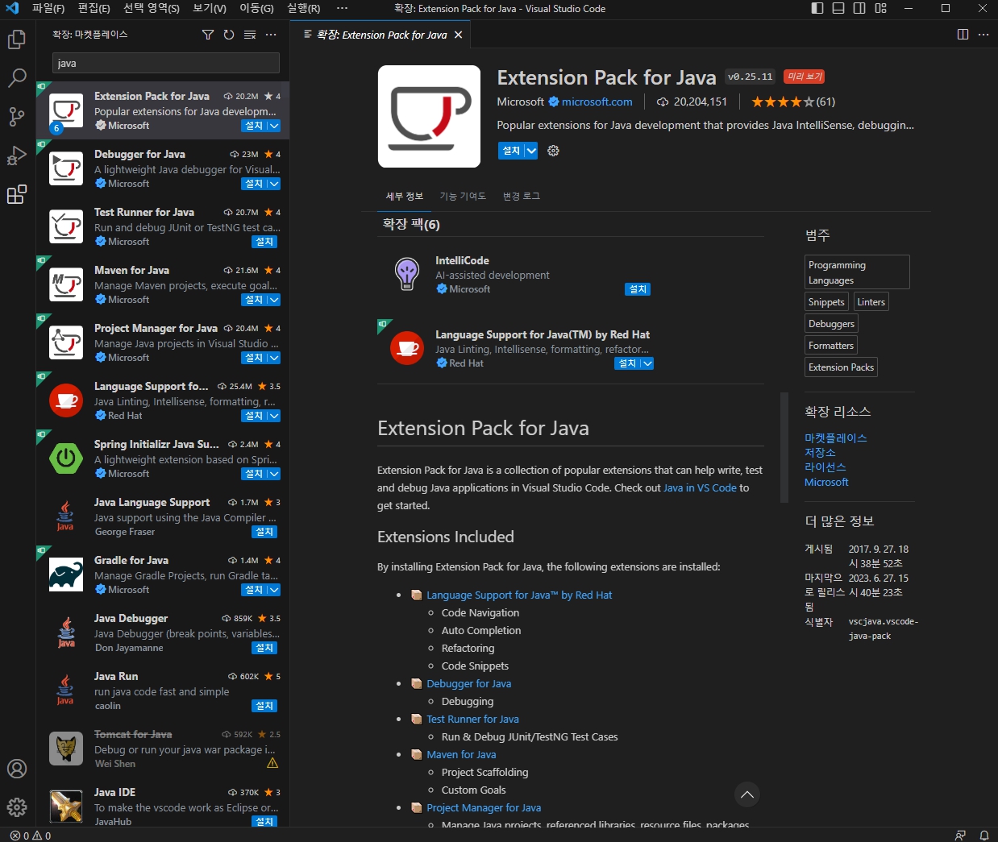Open the 보기(V) menu

(x=210, y=8)
